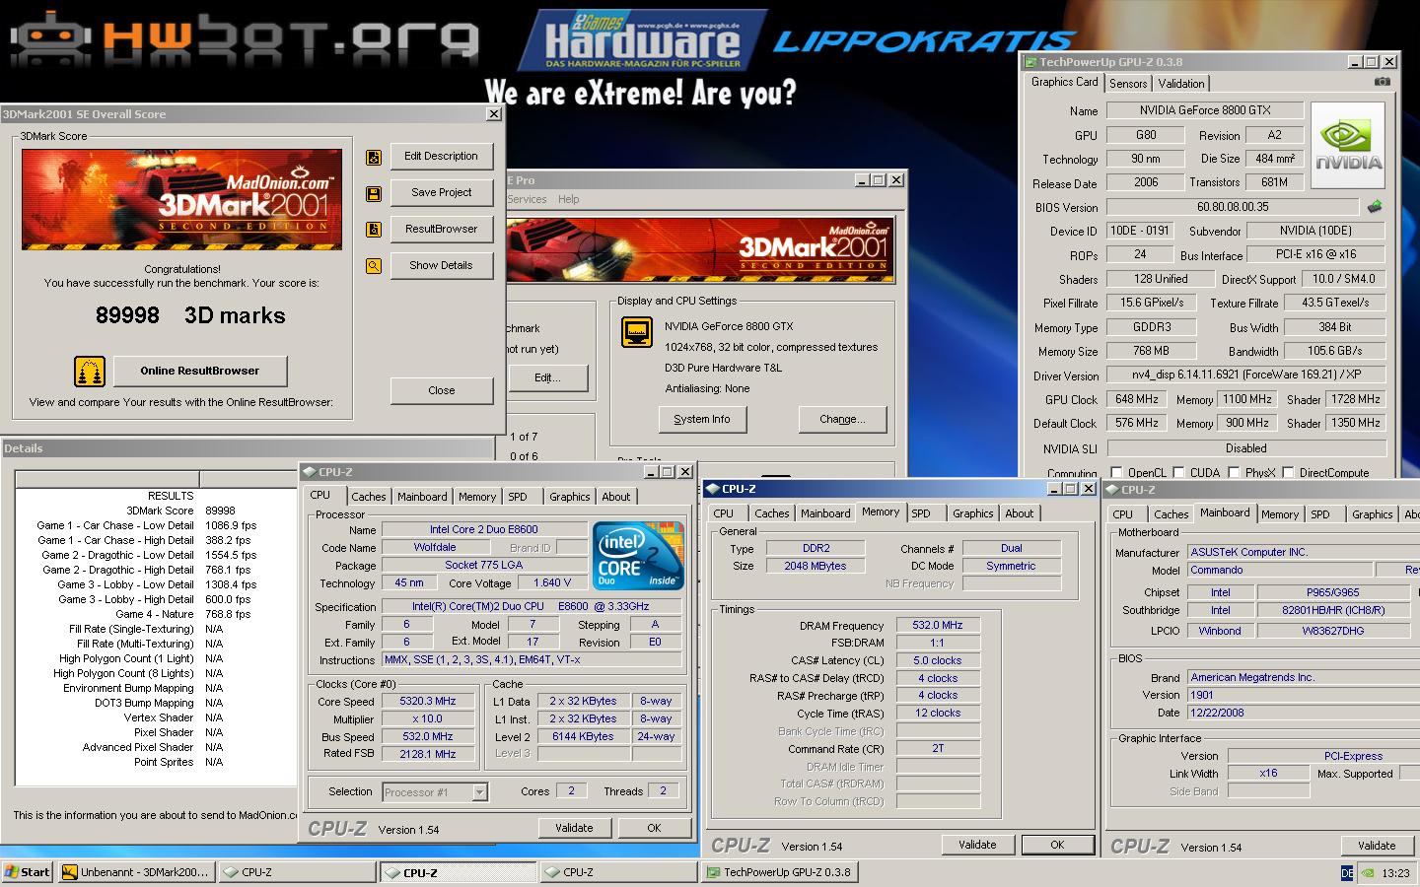1420x887 pixels.
Task: Click Validate in the CPU-Z processor window
Action: click(x=574, y=829)
